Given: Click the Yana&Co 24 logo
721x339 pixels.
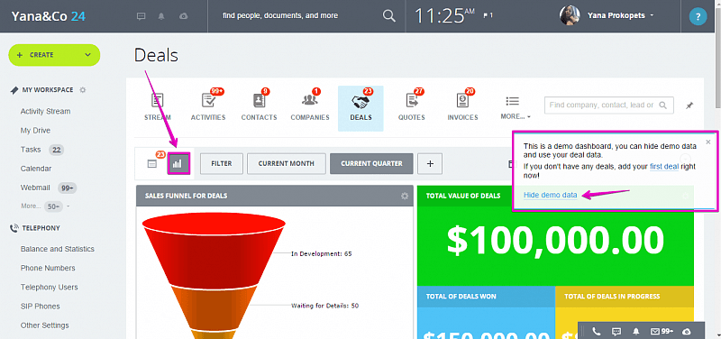Looking at the screenshot, I should coord(49,16).
